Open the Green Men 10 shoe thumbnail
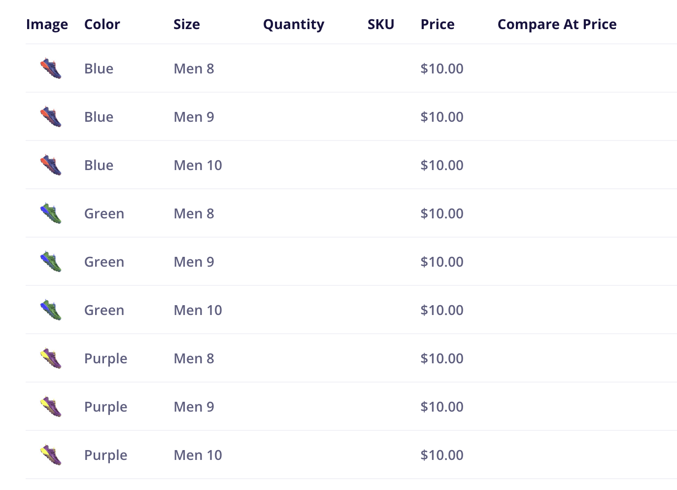The image size is (677, 490). click(51, 310)
